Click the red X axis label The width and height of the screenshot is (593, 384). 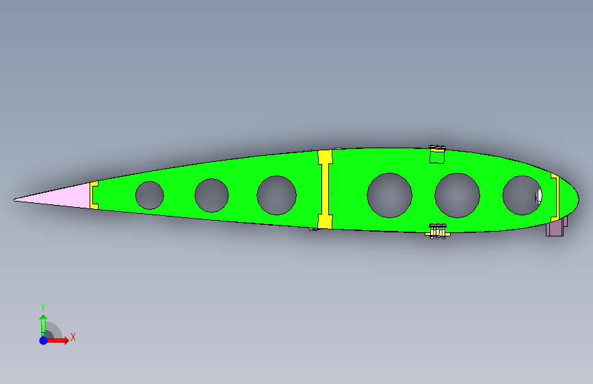point(73,337)
